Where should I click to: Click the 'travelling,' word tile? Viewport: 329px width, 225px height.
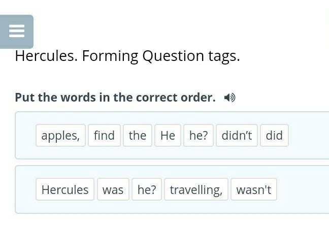pyautogui.click(x=196, y=189)
